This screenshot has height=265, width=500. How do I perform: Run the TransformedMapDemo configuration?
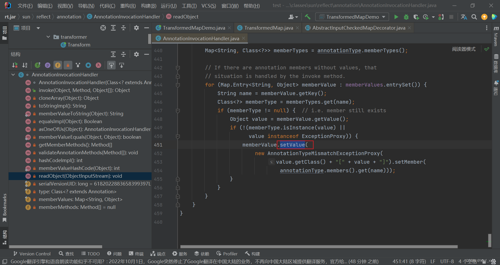tap(396, 17)
